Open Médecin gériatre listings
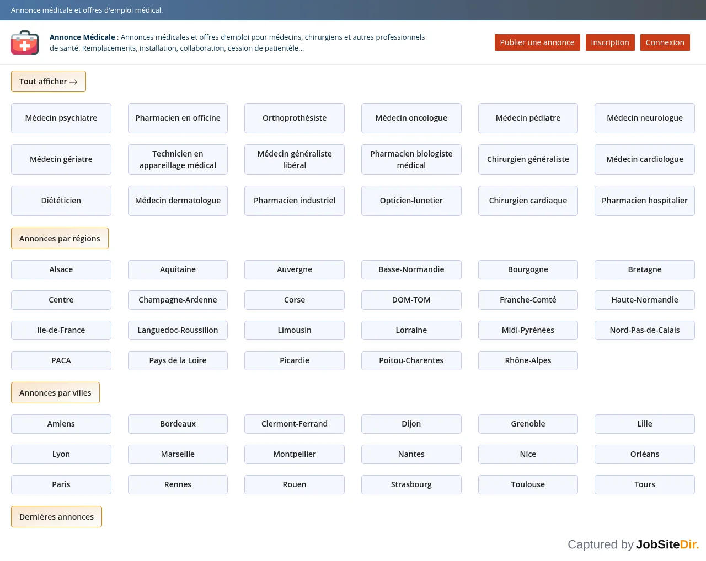 61,159
